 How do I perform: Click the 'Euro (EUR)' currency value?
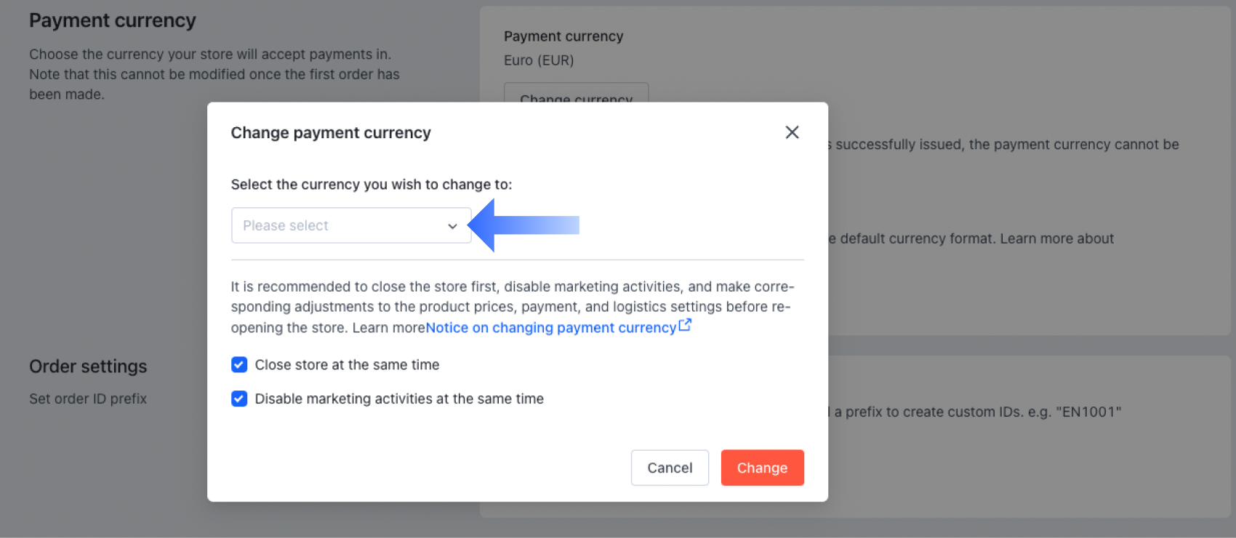point(539,60)
